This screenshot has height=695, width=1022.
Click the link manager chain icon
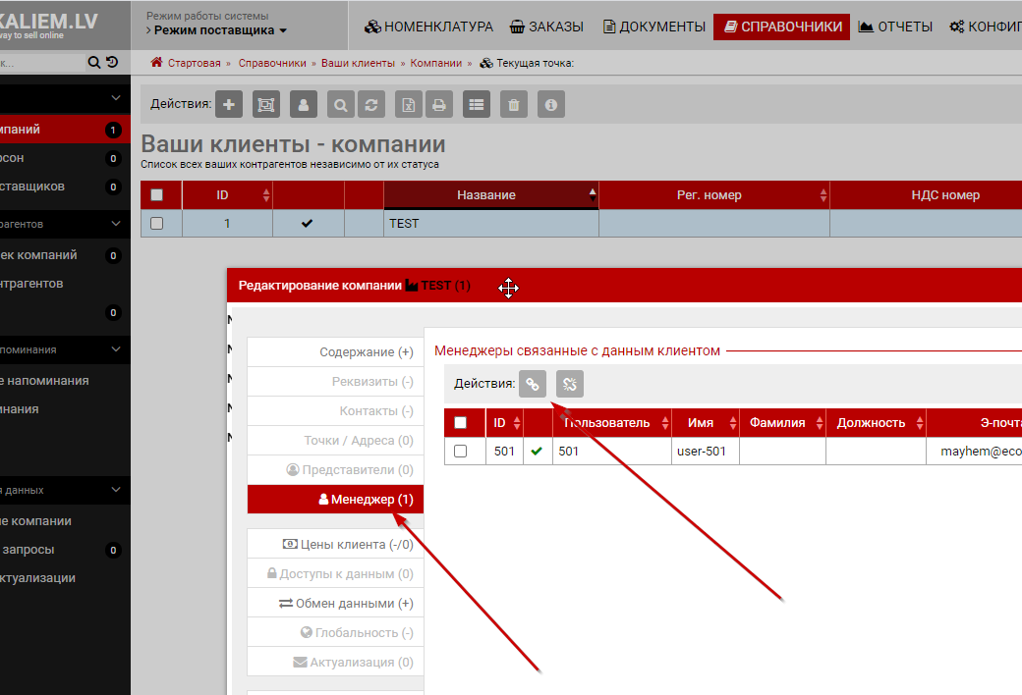pyautogui.click(x=532, y=384)
